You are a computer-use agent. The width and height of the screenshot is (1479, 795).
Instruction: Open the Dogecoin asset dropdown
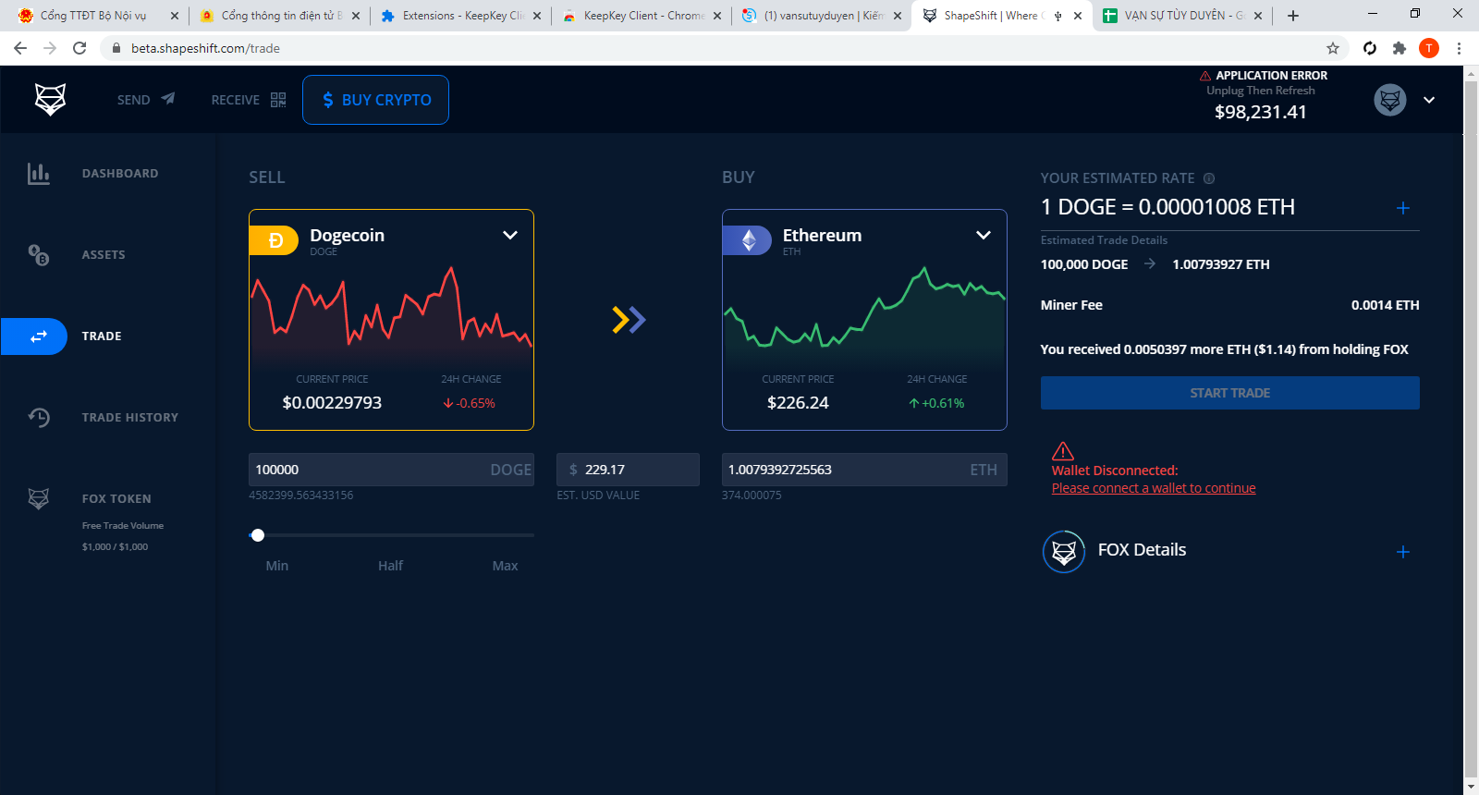[510, 235]
